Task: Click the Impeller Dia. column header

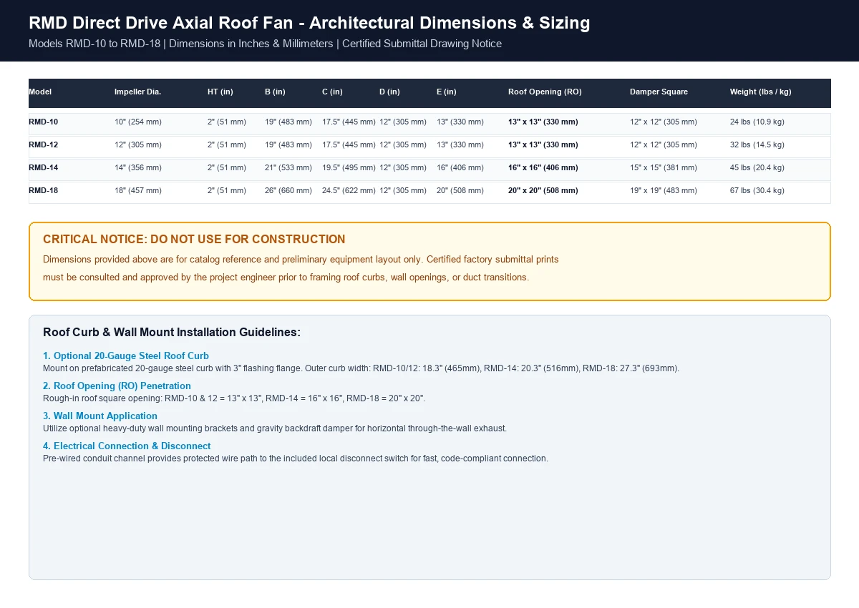Action: (x=137, y=92)
